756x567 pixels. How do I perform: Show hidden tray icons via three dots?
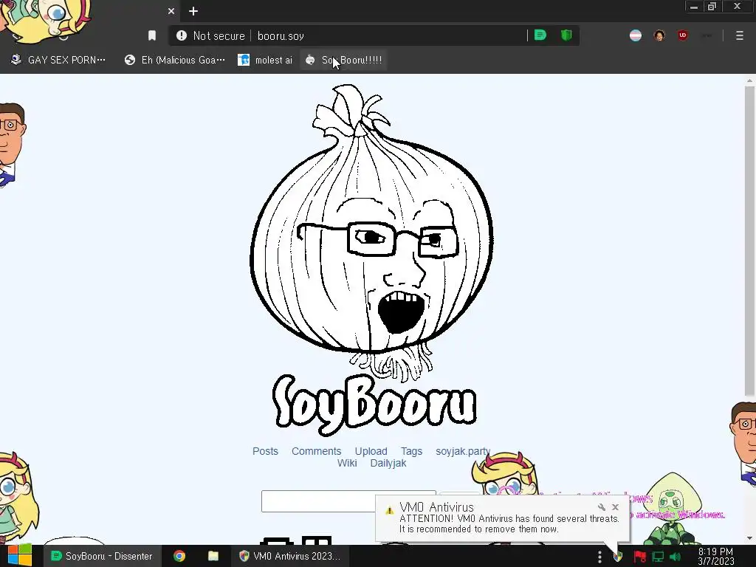599,557
